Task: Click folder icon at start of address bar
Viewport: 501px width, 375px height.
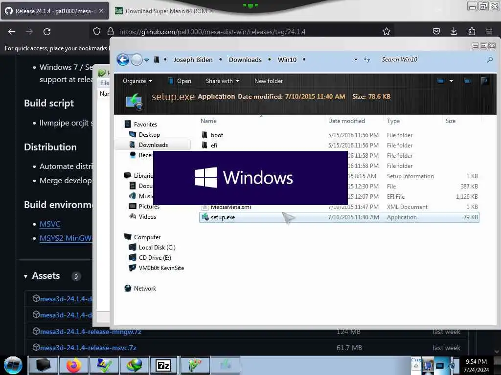Action: 156,60
